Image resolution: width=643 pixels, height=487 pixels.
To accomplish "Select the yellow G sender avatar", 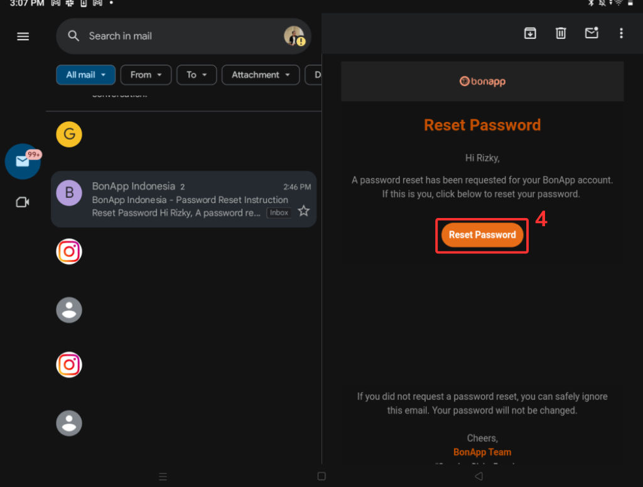I will pyautogui.click(x=69, y=134).
